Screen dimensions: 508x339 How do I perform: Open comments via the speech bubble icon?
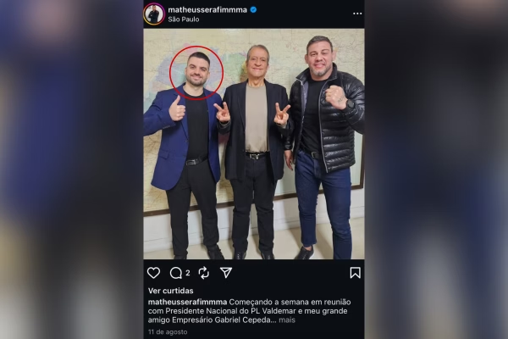click(176, 273)
